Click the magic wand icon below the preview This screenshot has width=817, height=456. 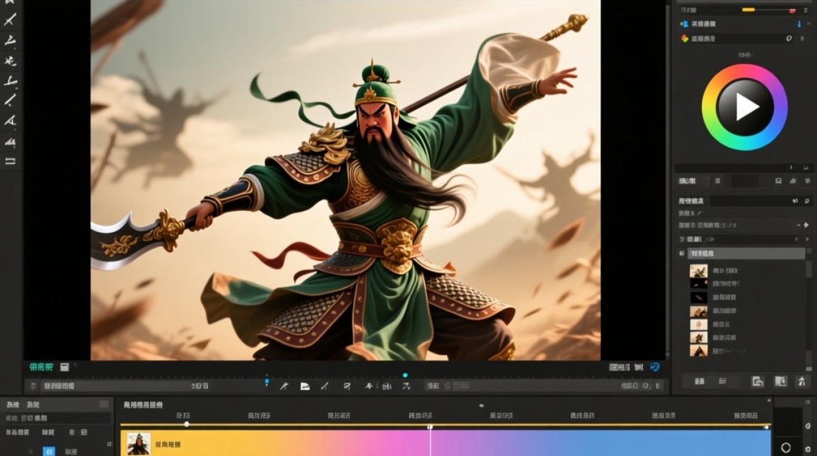(284, 386)
